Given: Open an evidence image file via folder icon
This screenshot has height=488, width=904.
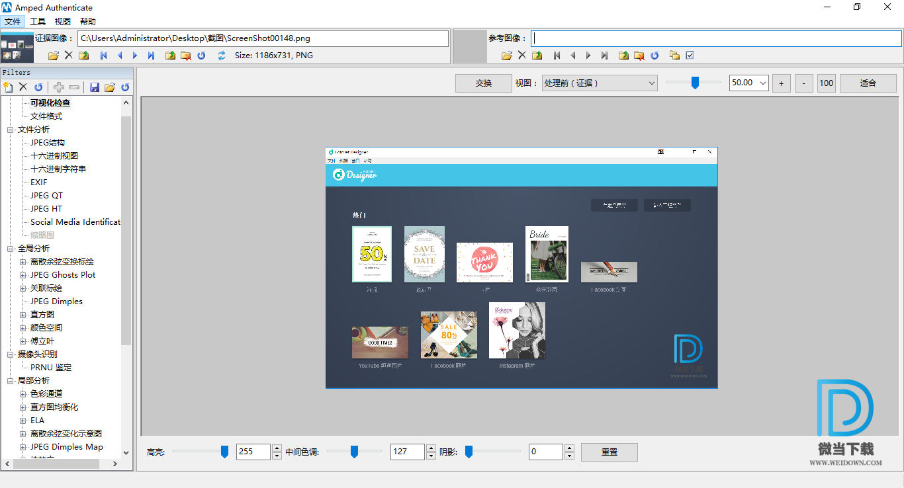Looking at the screenshot, I should point(54,56).
